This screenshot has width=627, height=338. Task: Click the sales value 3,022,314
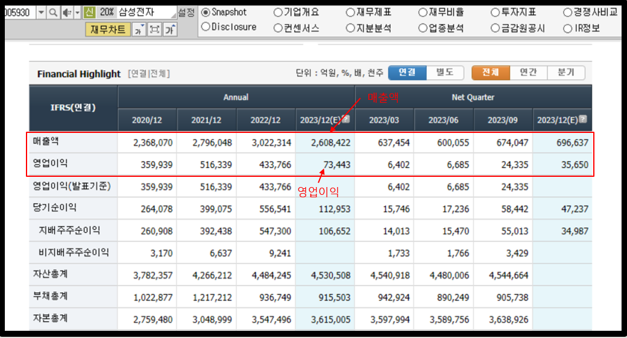pos(271,143)
